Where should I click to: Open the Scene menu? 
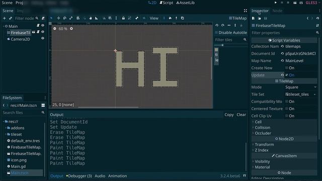[7, 3]
